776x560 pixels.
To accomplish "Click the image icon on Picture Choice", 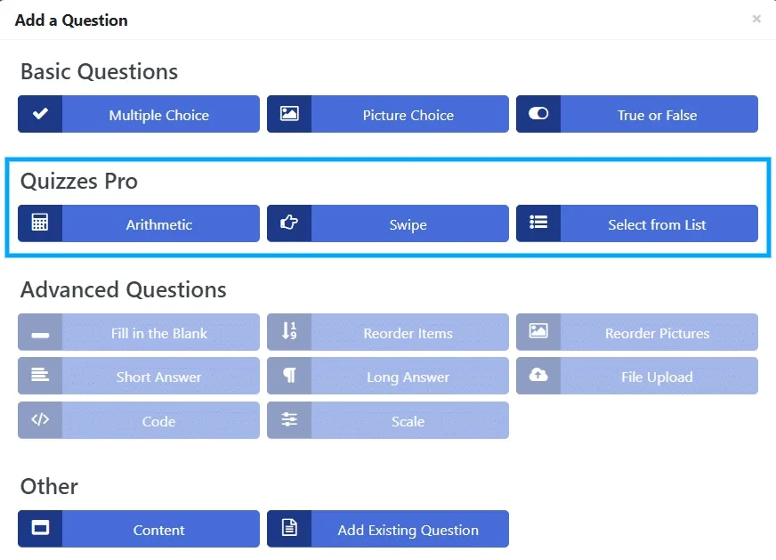I will pos(288,113).
